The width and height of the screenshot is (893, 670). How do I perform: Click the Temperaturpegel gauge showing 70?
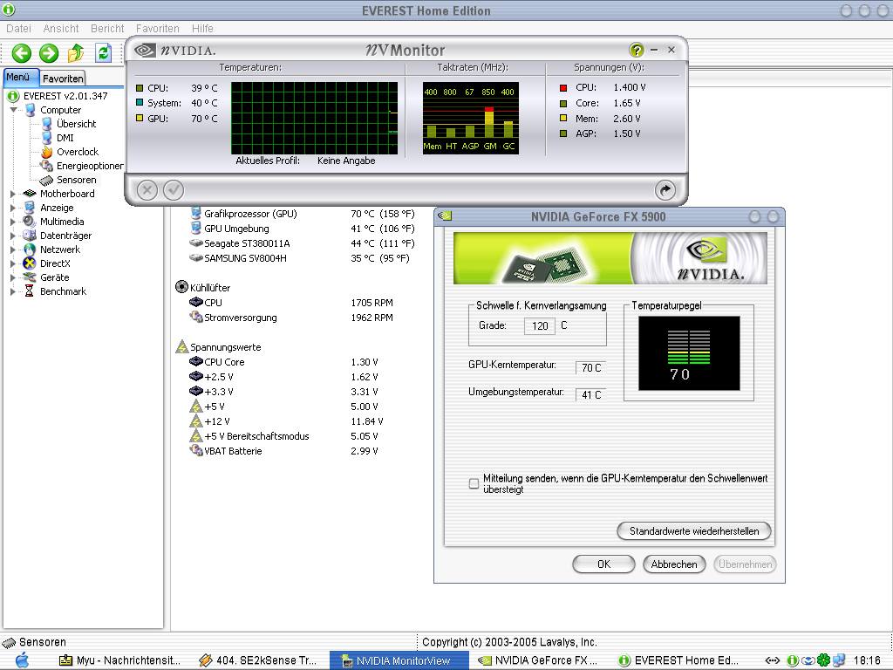689,353
